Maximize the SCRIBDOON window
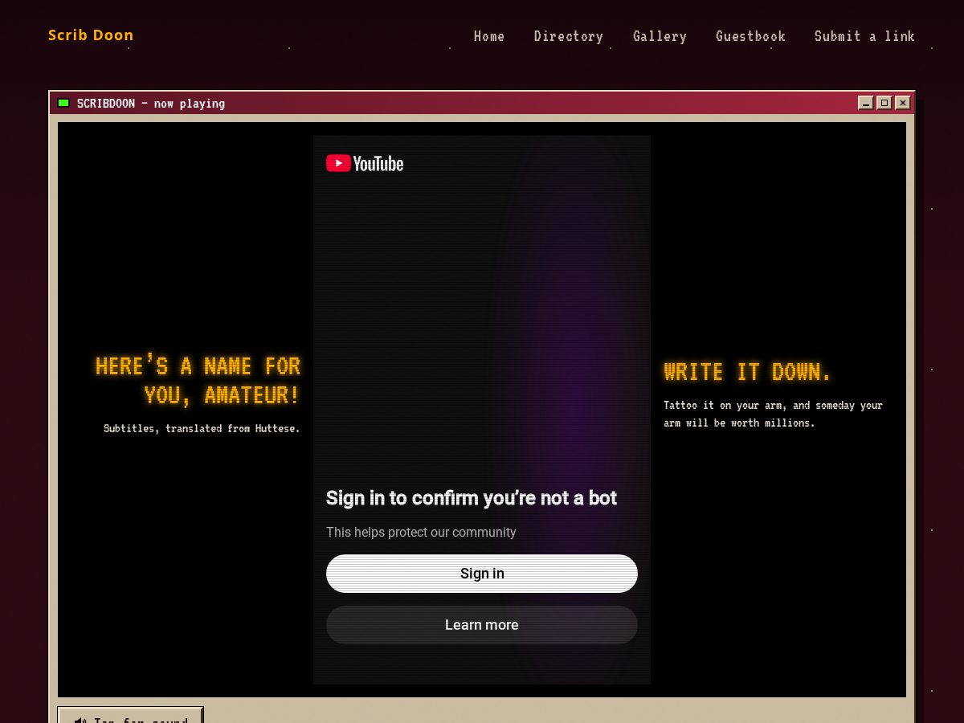 [x=884, y=103]
